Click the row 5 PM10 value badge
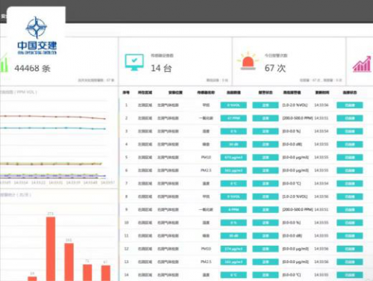373x281 pixels. pos(233,157)
